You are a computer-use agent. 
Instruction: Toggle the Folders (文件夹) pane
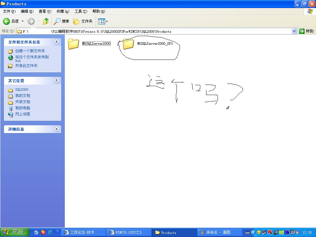83,21
